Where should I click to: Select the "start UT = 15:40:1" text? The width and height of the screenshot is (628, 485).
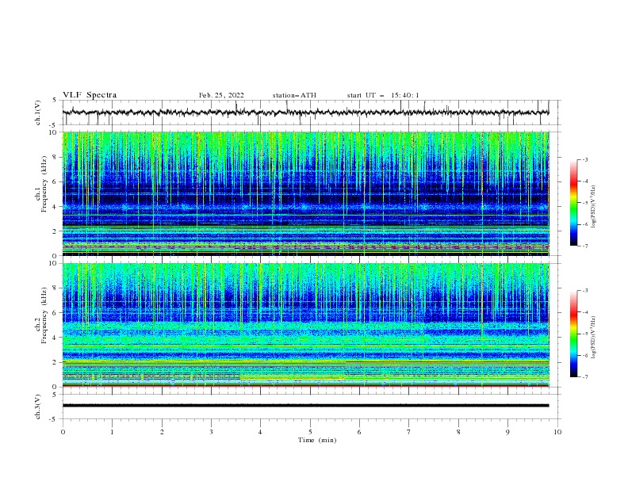click(383, 95)
